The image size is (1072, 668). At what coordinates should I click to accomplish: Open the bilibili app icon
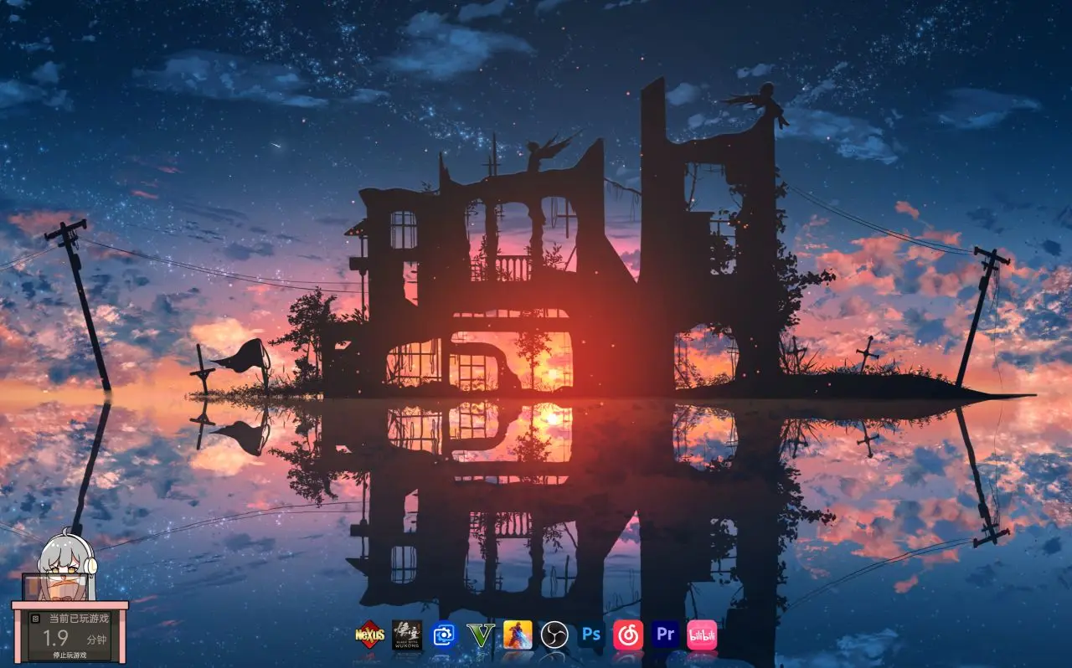[702, 635]
